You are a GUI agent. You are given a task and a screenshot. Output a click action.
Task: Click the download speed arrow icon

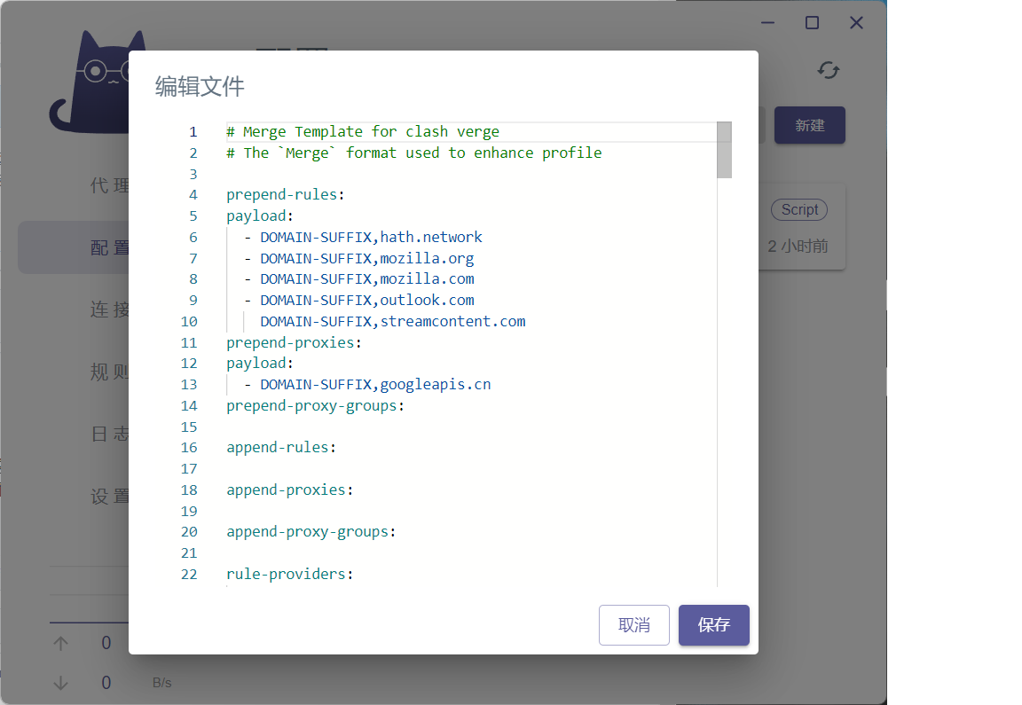click(x=59, y=682)
